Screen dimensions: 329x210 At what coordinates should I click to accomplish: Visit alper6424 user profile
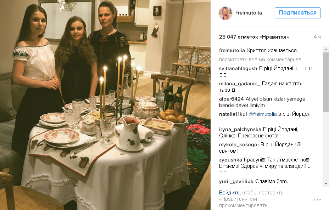click(231, 99)
